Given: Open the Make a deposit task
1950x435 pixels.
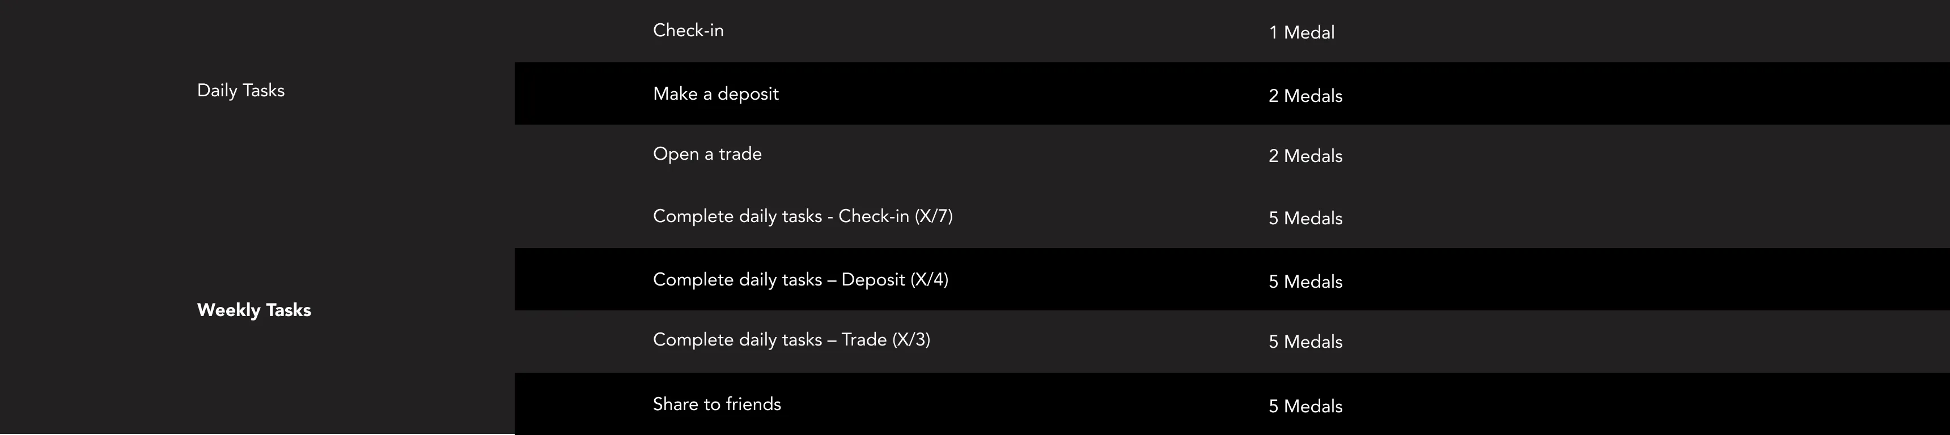Looking at the screenshot, I should point(715,95).
